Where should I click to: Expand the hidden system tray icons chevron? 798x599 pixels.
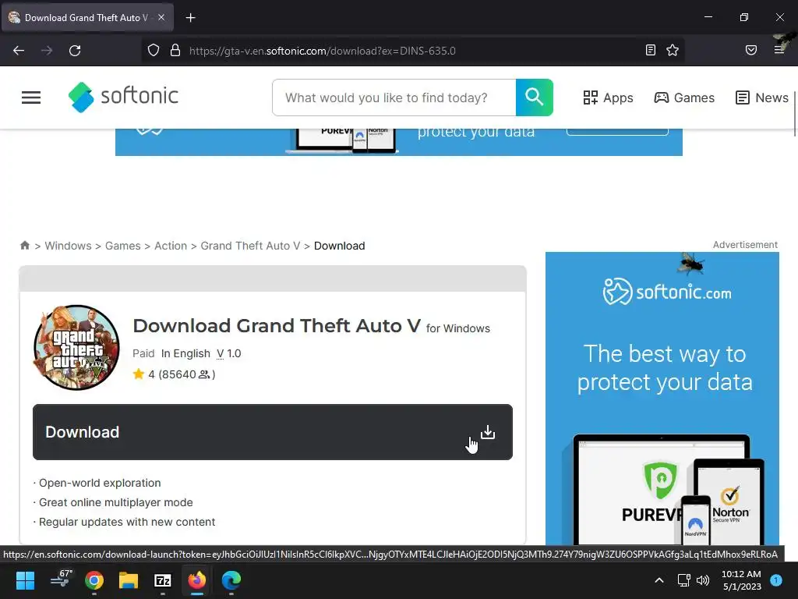(x=659, y=580)
